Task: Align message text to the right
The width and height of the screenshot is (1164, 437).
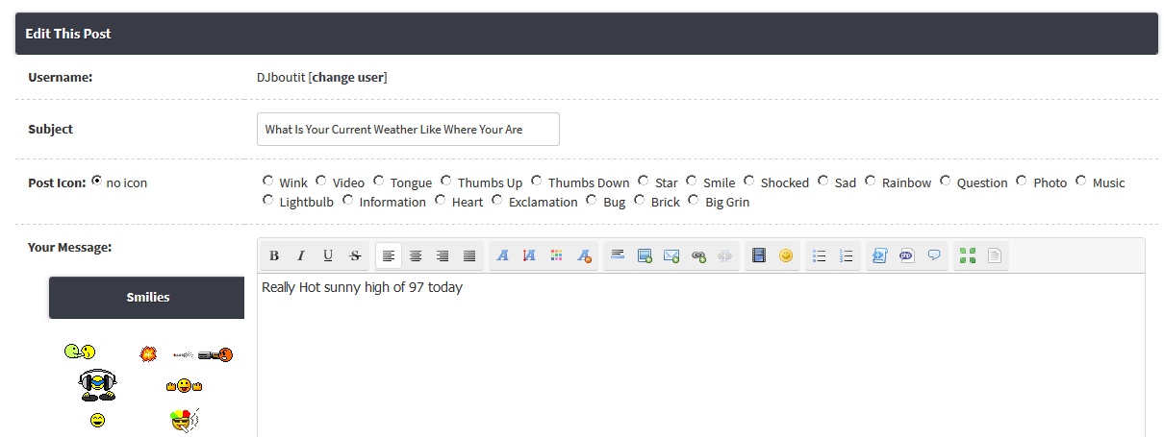Action: (x=443, y=255)
